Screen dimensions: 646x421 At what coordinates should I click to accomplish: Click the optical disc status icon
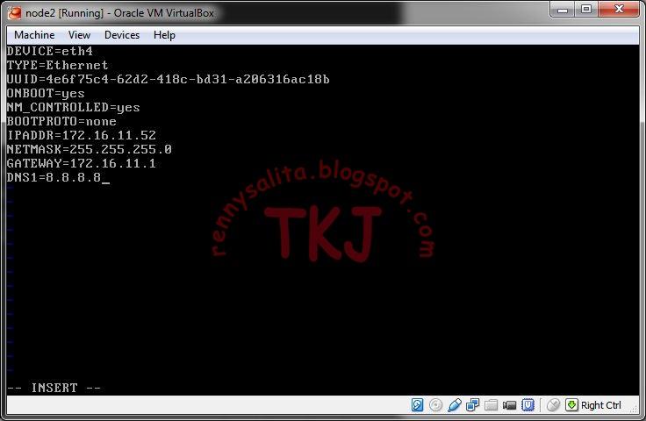click(435, 405)
